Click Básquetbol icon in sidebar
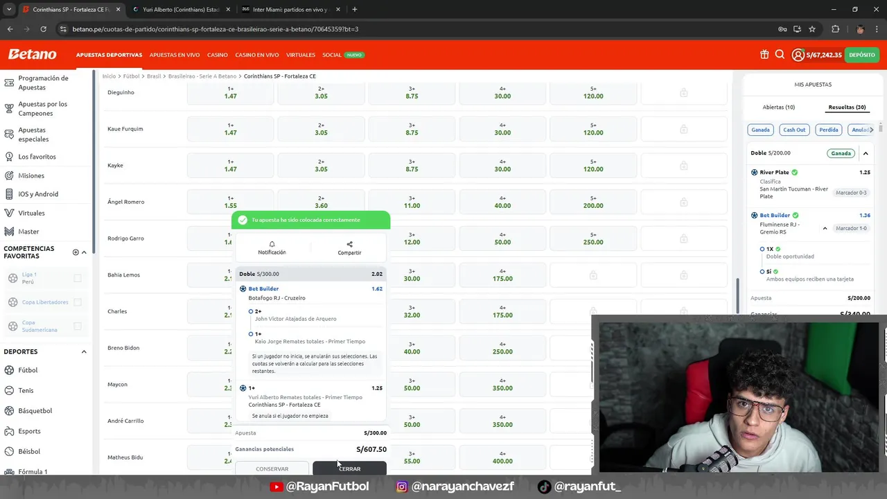 9,410
